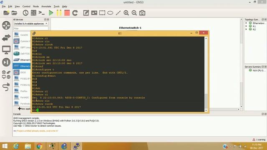Reload all nodes icon
This screenshot has width=267, height=150.
click(75, 13)
